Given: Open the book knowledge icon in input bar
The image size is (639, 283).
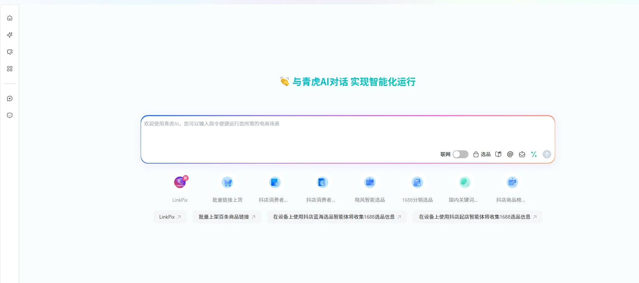Looking at the screenshot, I should click(498, 154).
